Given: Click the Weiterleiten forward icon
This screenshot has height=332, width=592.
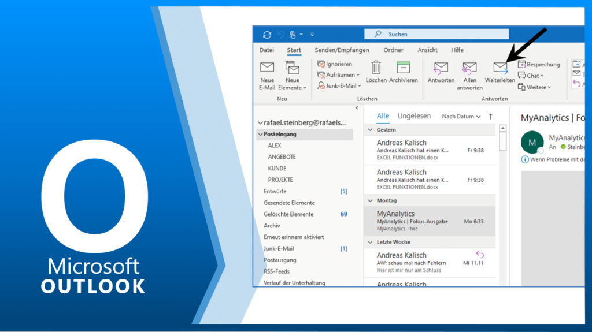Looking at the screenshot, I should (x=500, y=68).
